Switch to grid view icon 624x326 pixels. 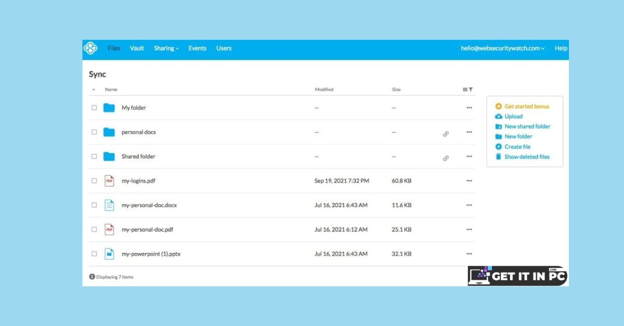coord(465,89)
